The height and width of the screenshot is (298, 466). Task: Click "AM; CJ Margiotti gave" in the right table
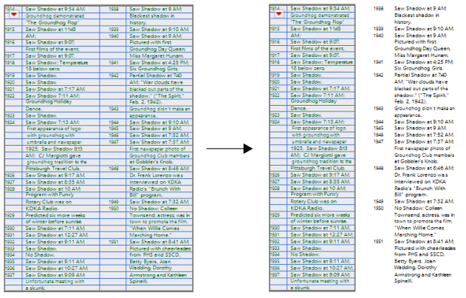pyautogui.click(x=318, y=155)
